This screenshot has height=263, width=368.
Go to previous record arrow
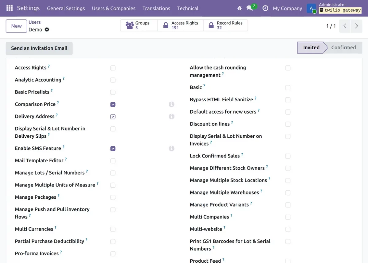tap(345, 26)
